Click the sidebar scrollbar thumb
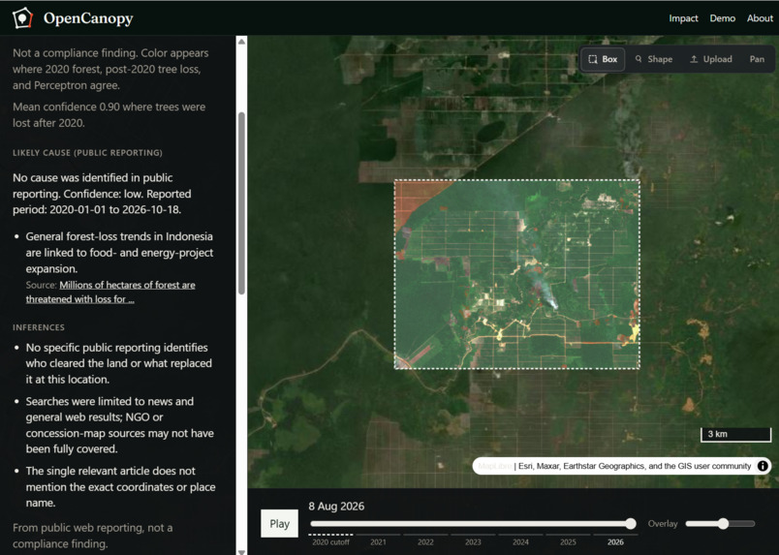779x555 pixels. pyautogui.click(x=241, y=203)
